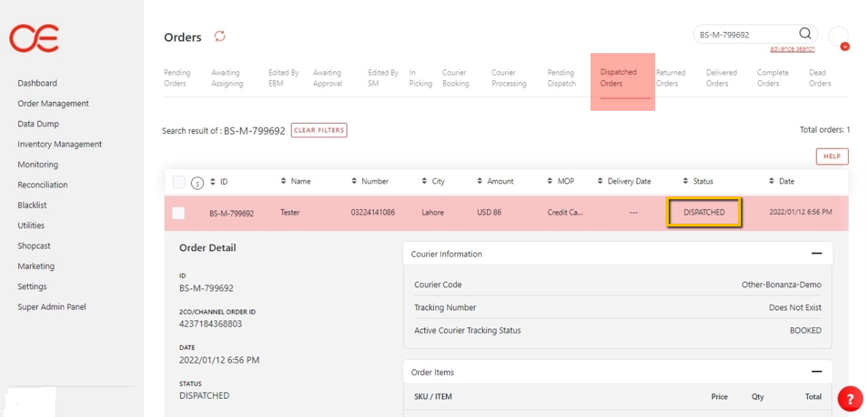Image resolution: width=867 pixels, height=417 pixels.
Task: Click the DISPATCHED status badge in row
Action: coord(704,212)
